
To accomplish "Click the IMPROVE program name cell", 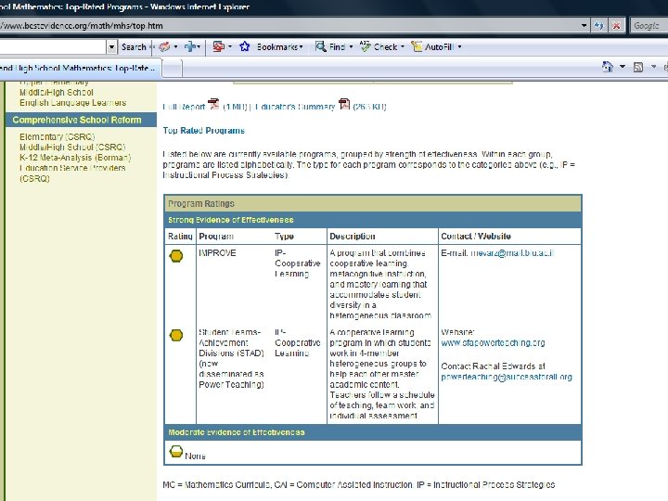I will point(217,253).
